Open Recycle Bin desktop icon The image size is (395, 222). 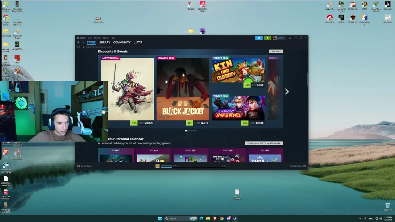click(388, 207)
